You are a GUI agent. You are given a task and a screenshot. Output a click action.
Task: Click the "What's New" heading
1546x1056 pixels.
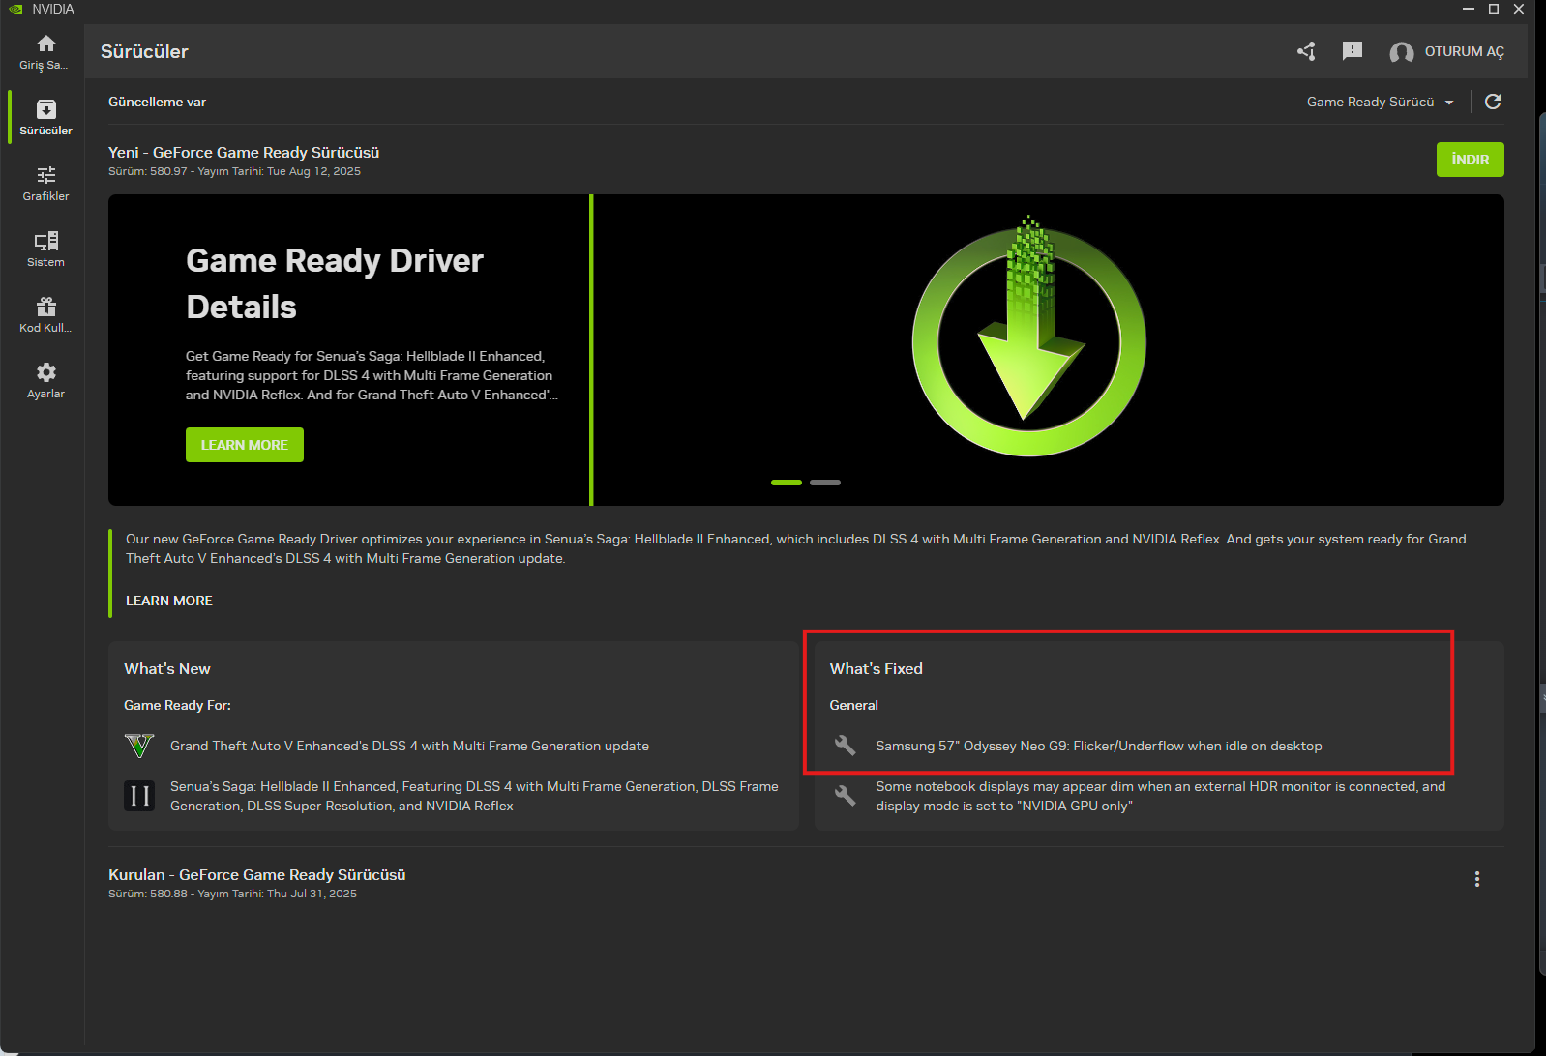(167, 669)
